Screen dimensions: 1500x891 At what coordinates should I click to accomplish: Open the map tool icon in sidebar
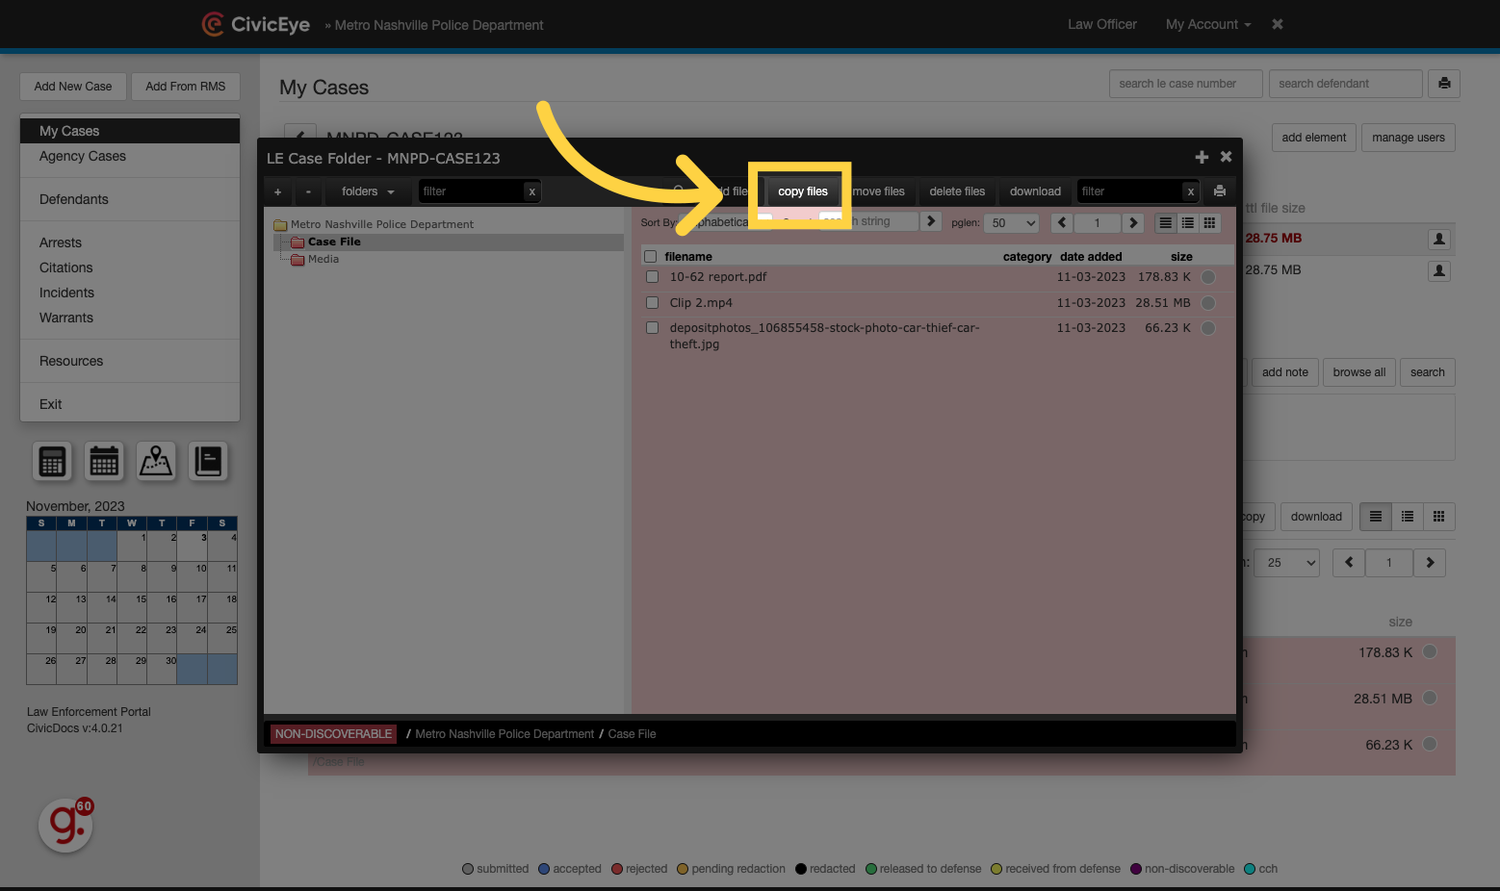[x=156, y=462]
